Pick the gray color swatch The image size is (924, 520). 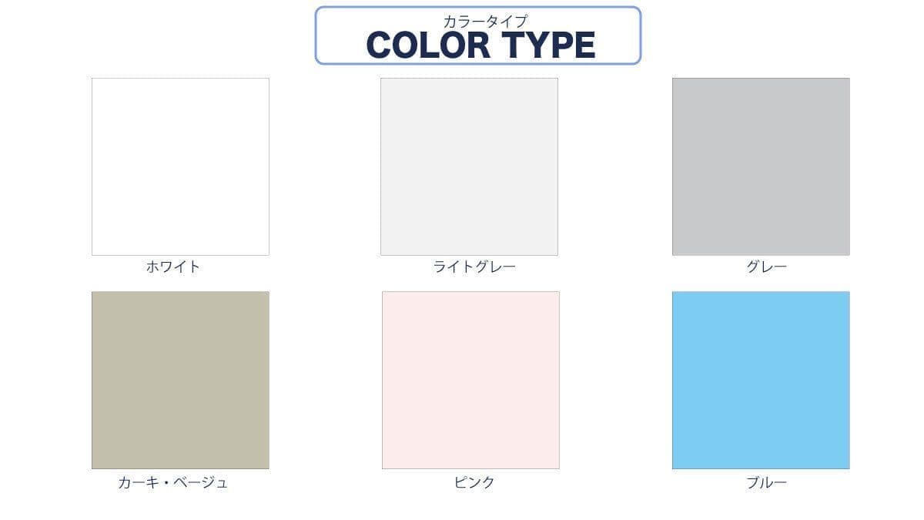point(761,166)
